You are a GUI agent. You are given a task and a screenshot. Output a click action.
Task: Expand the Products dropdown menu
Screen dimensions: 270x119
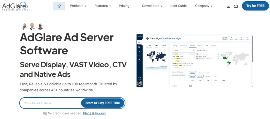pyautogui.click(x=78, y=6)
